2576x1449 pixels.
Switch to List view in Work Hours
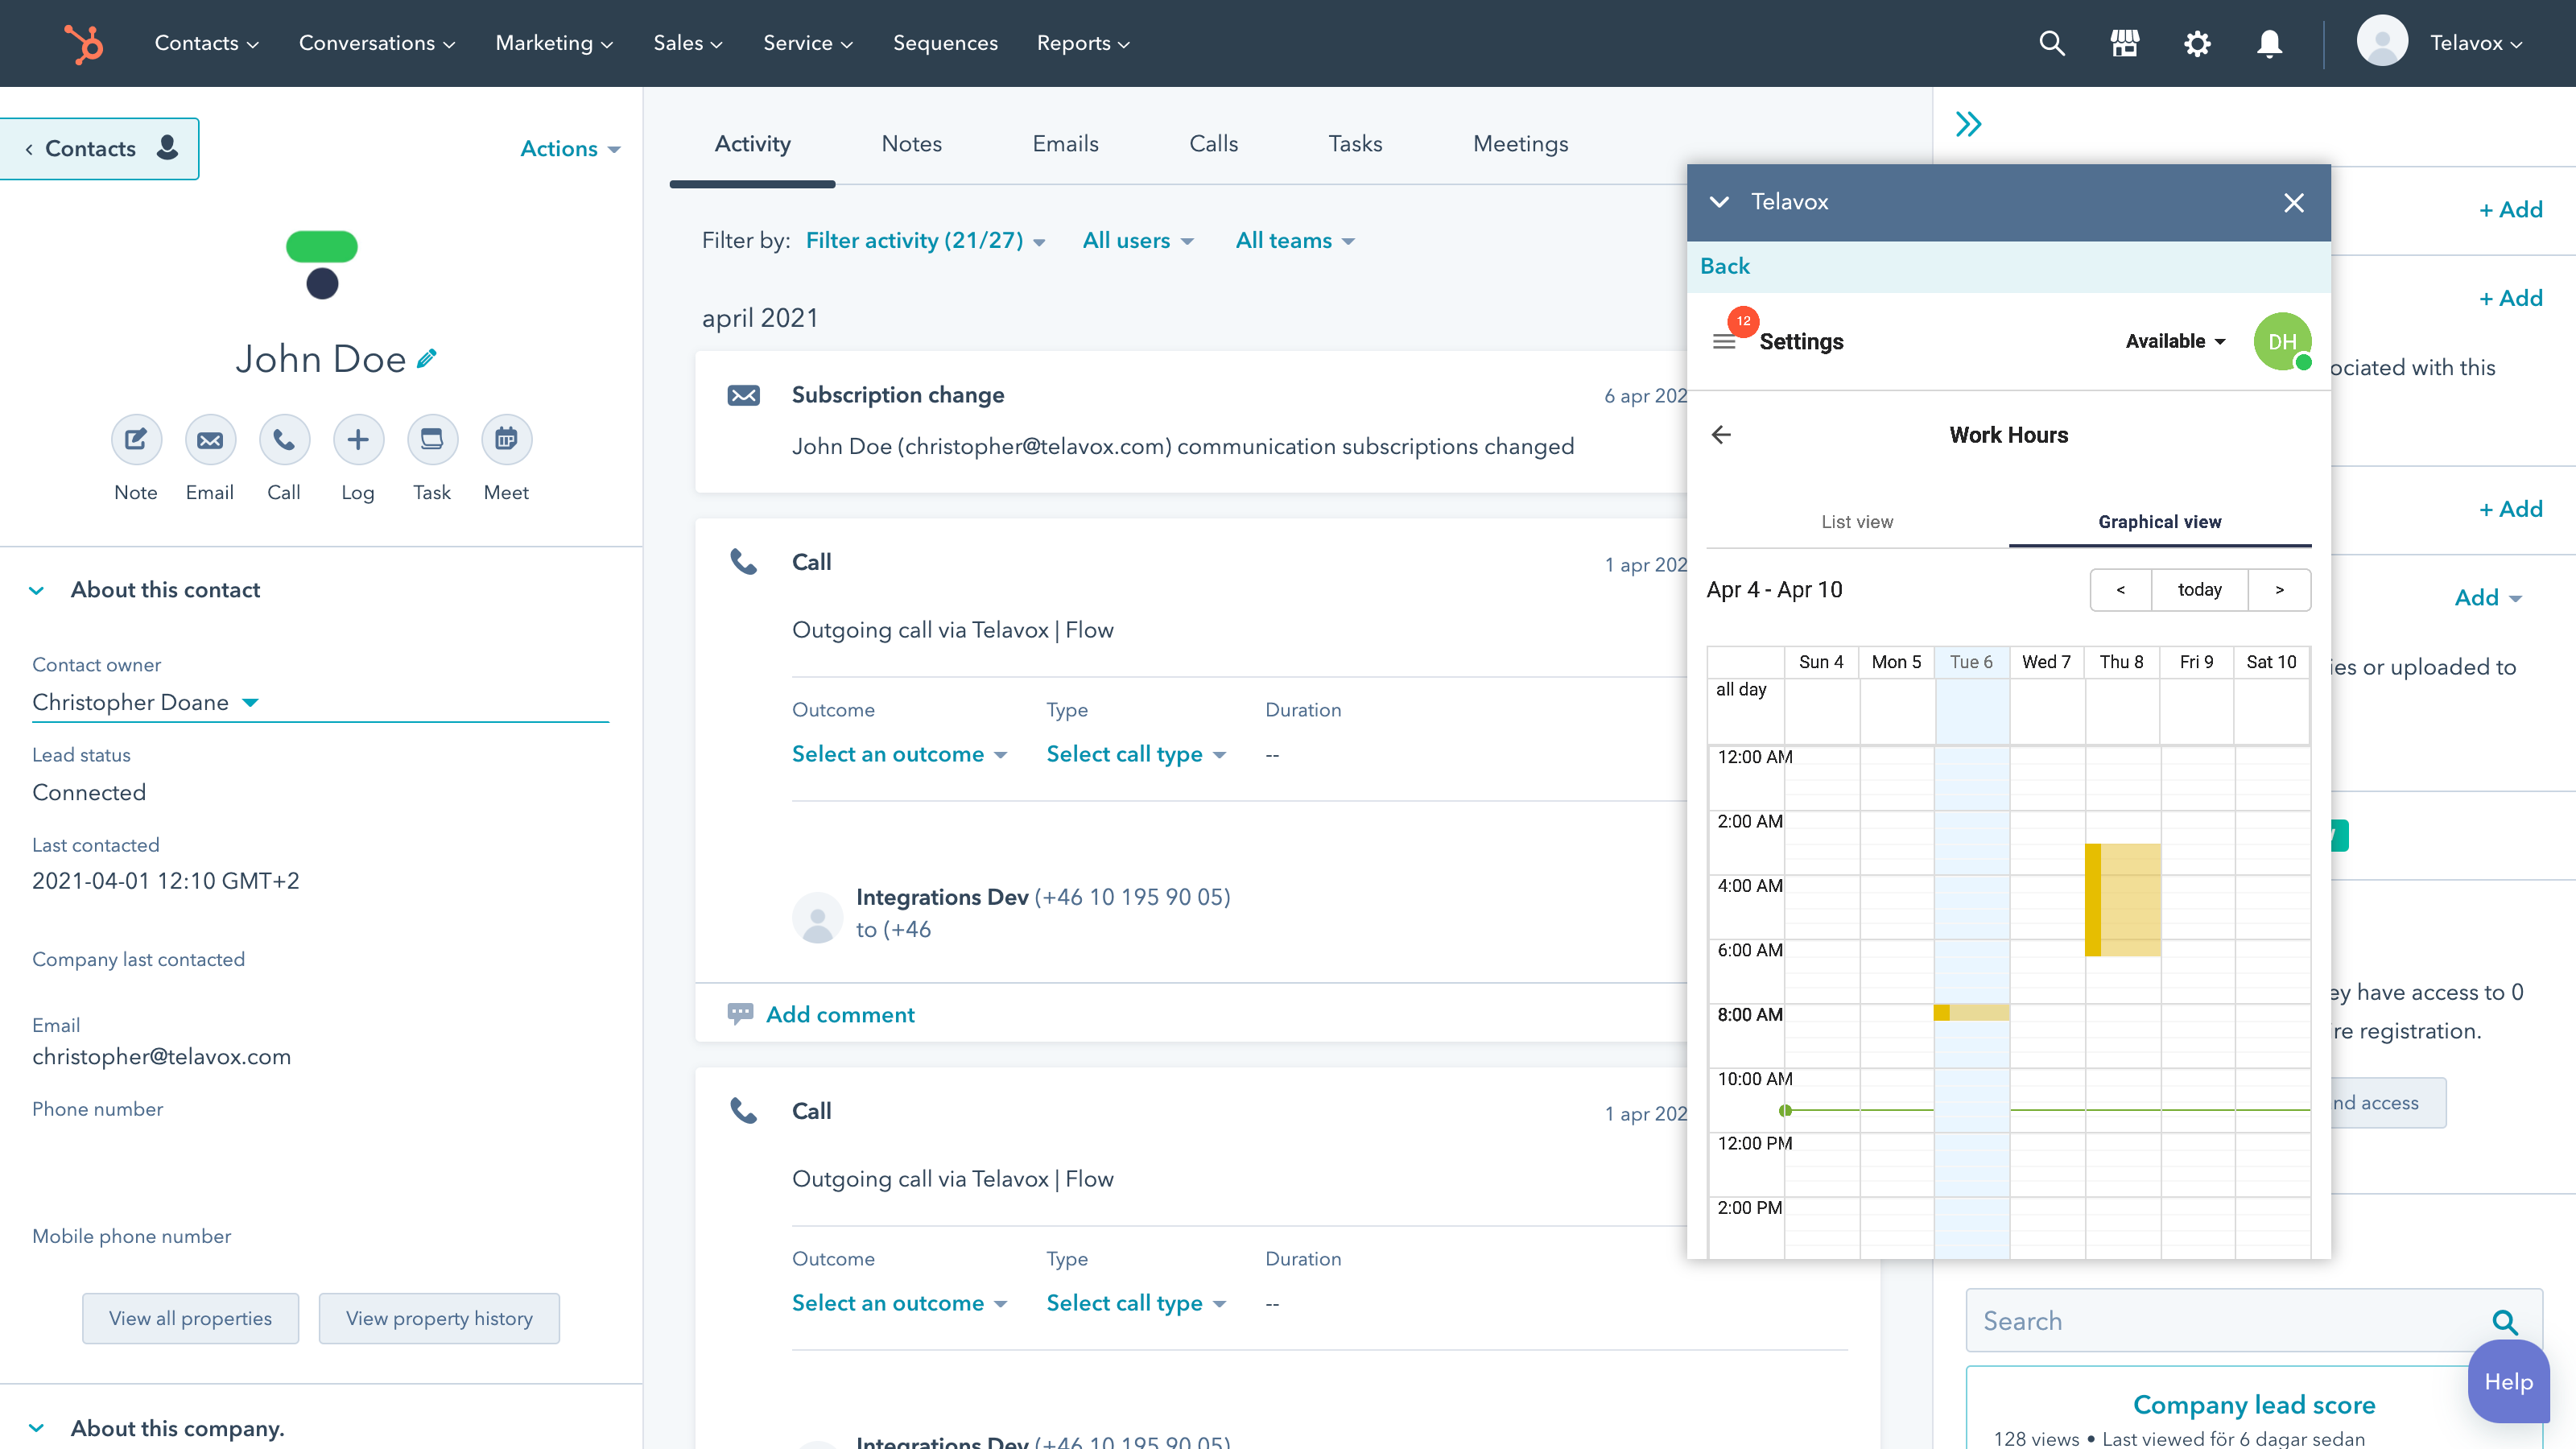click(1857, 521)
